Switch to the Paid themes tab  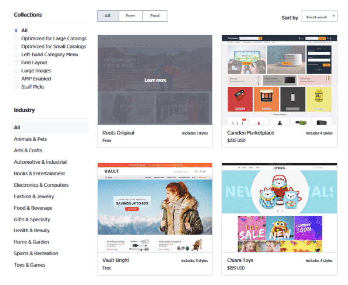coord(154,16)
